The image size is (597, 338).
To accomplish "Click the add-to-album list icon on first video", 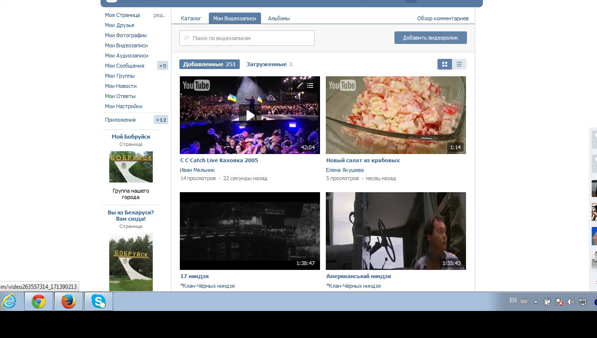I will click(310, 85).
